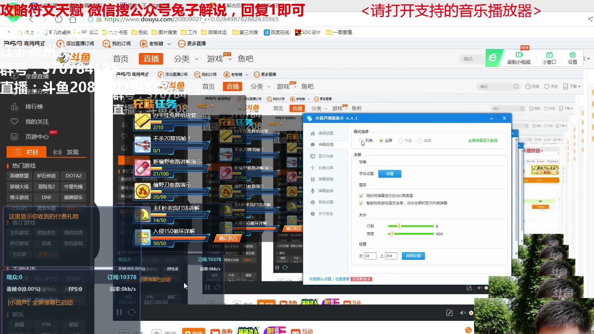This screenshot has width=594, height=334.
Task: Click 恢复默认设置 link in helper footer
Action: pos(320,279)
